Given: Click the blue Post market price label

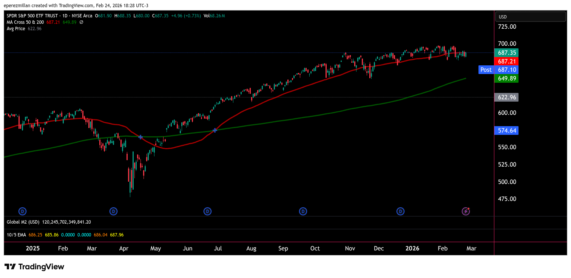Looking at the screenshot, I should 486,70.
